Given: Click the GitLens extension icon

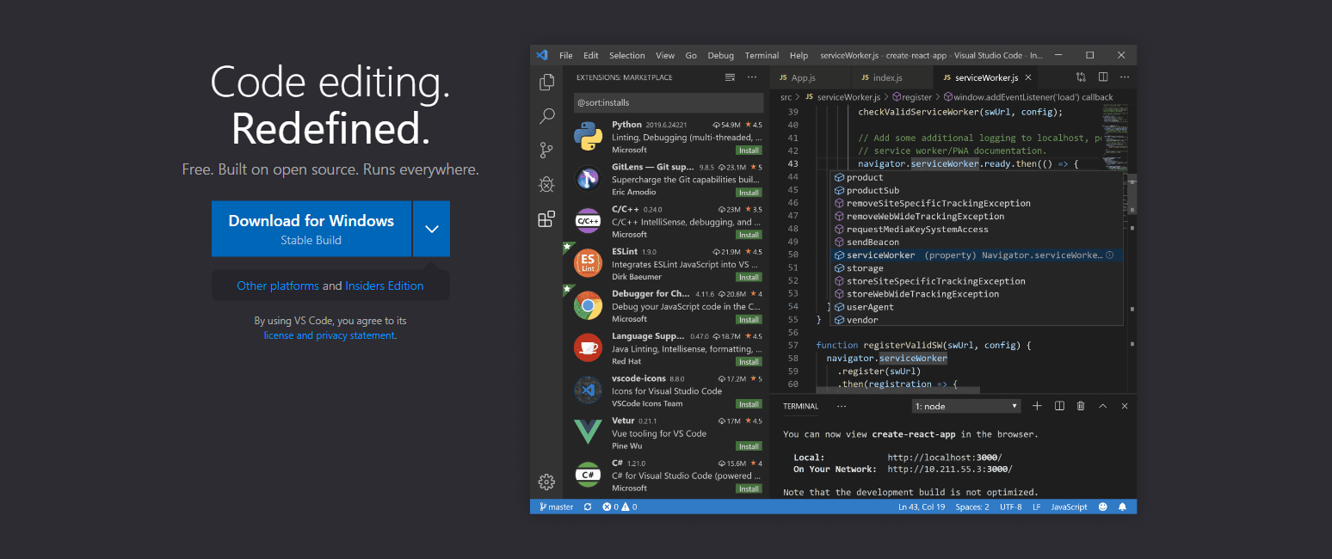Looking at the screenshot, I should tap(588, 179).
